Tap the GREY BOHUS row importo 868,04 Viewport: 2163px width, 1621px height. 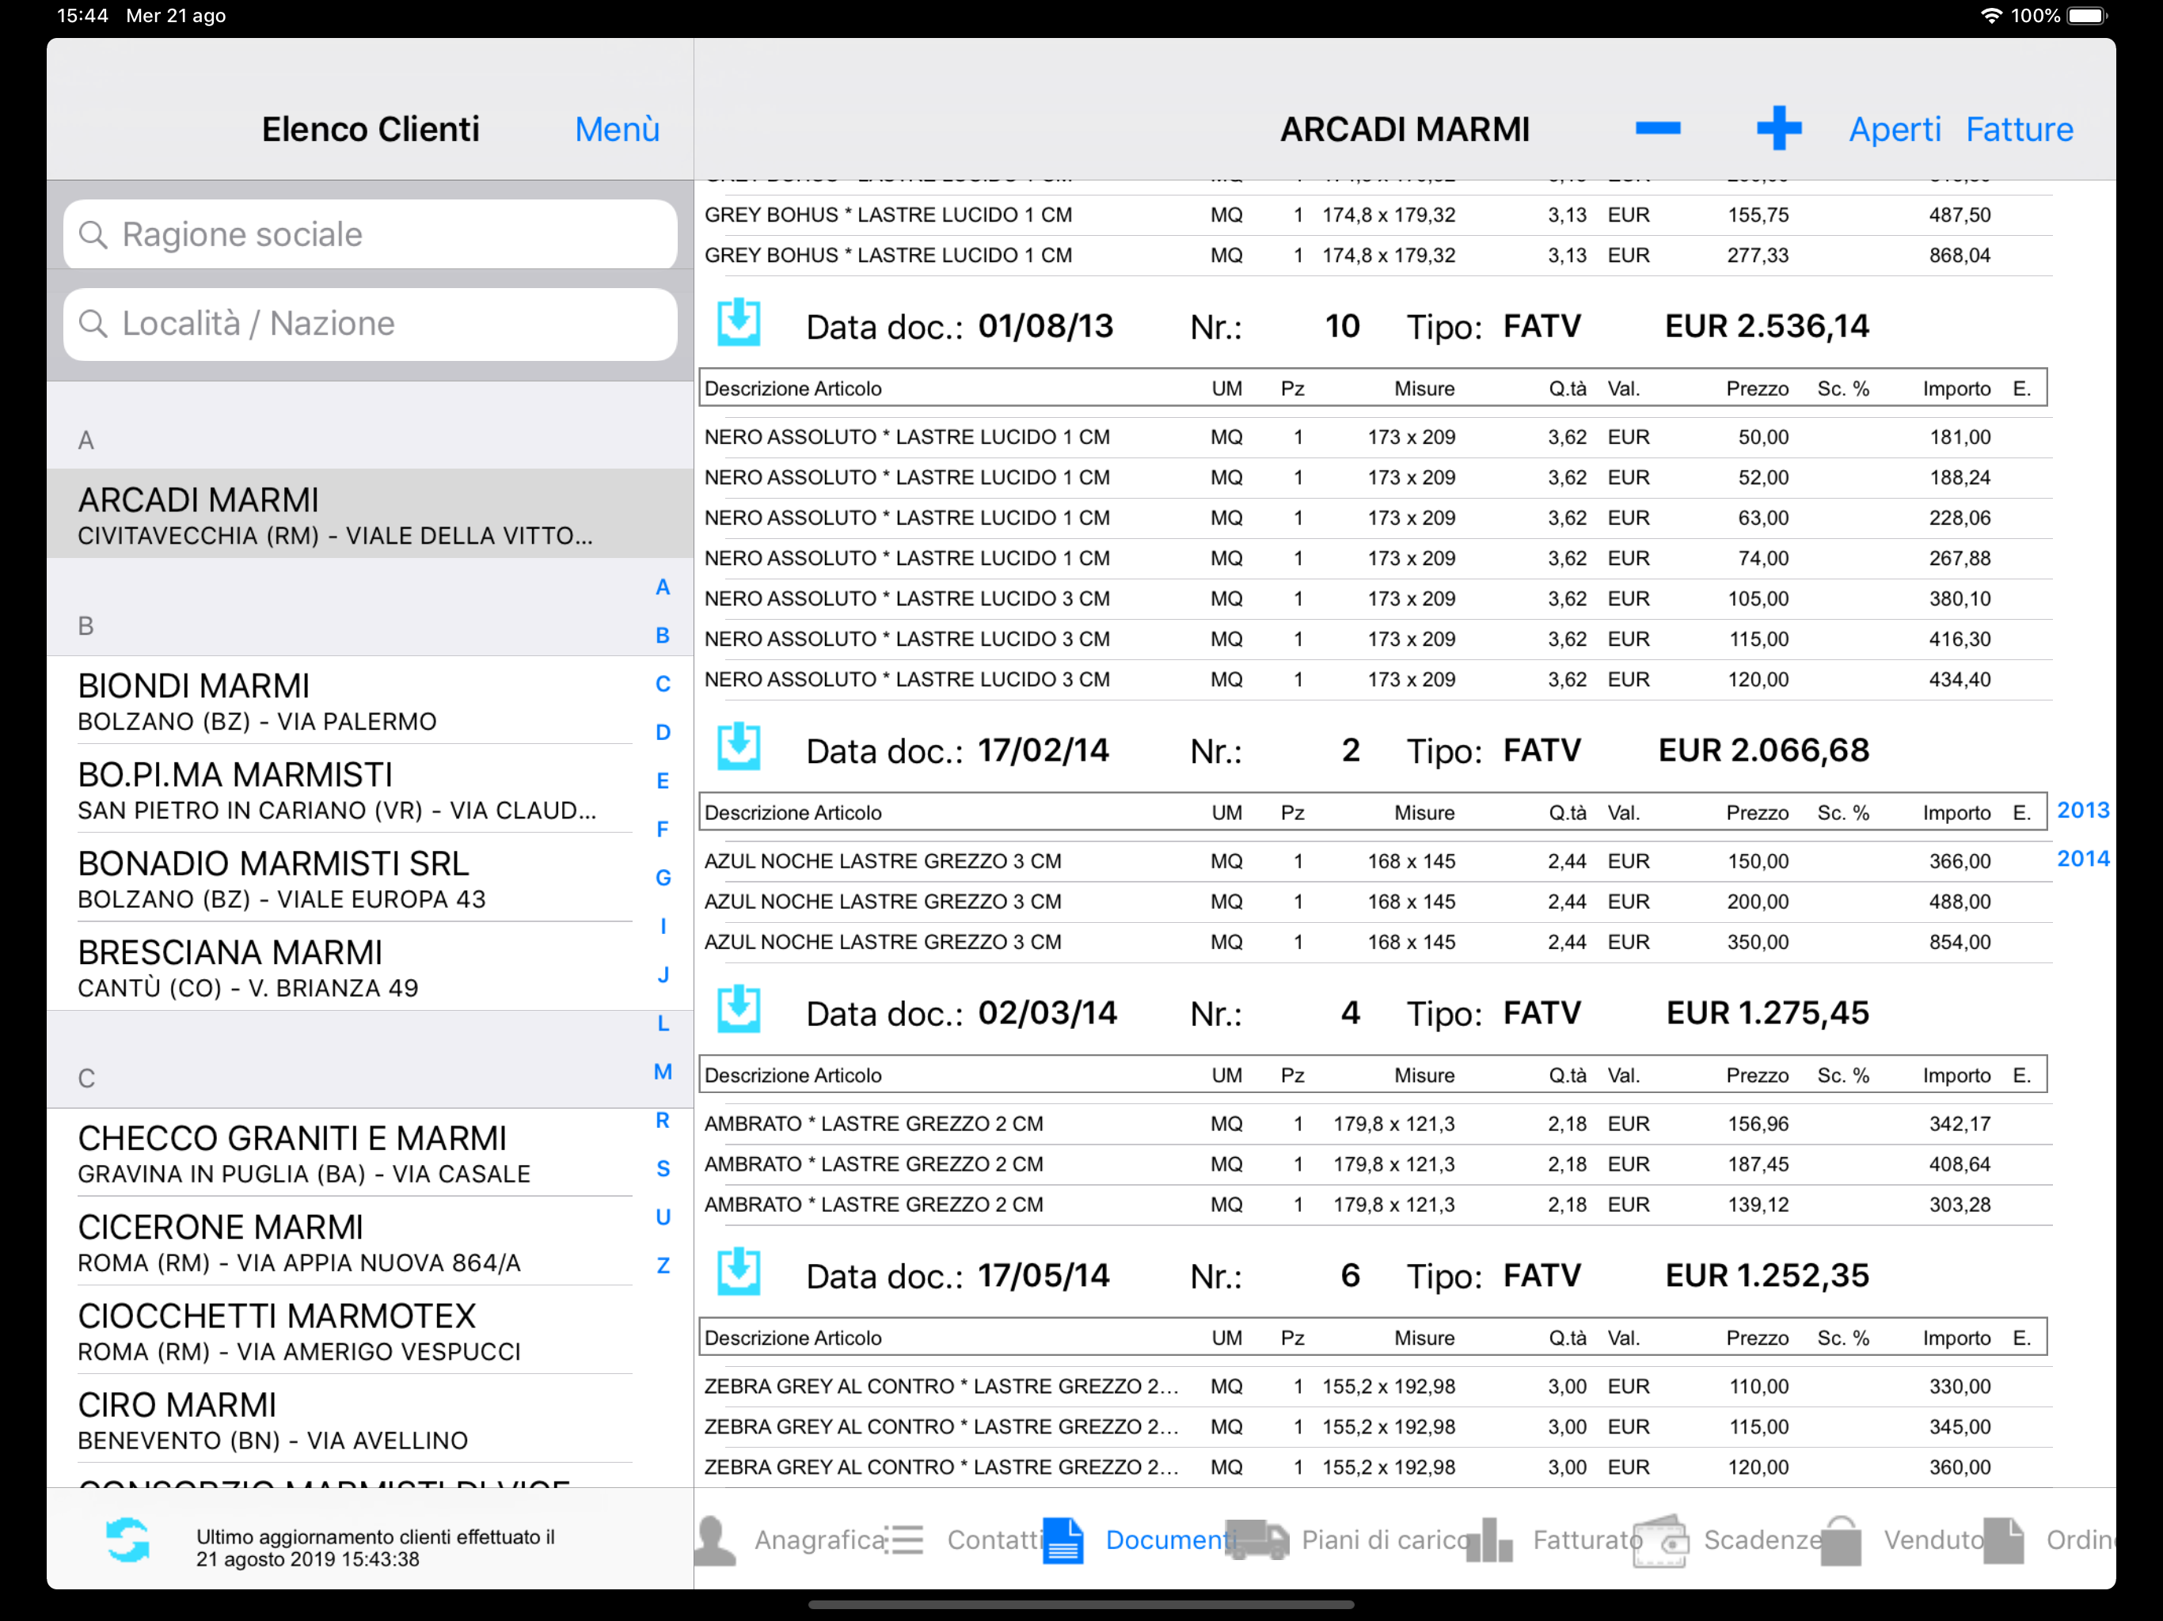(1374, 255)
